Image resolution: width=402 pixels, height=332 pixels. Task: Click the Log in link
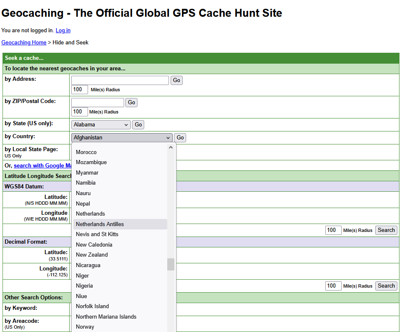pos(63,30)
